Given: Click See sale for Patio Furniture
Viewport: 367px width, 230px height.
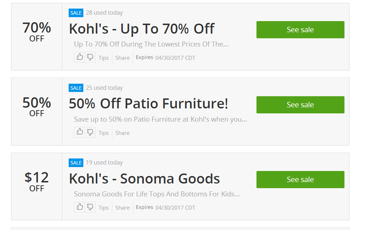Looking at the screenshot, I should pyautogui.click(x=300, y=105).
